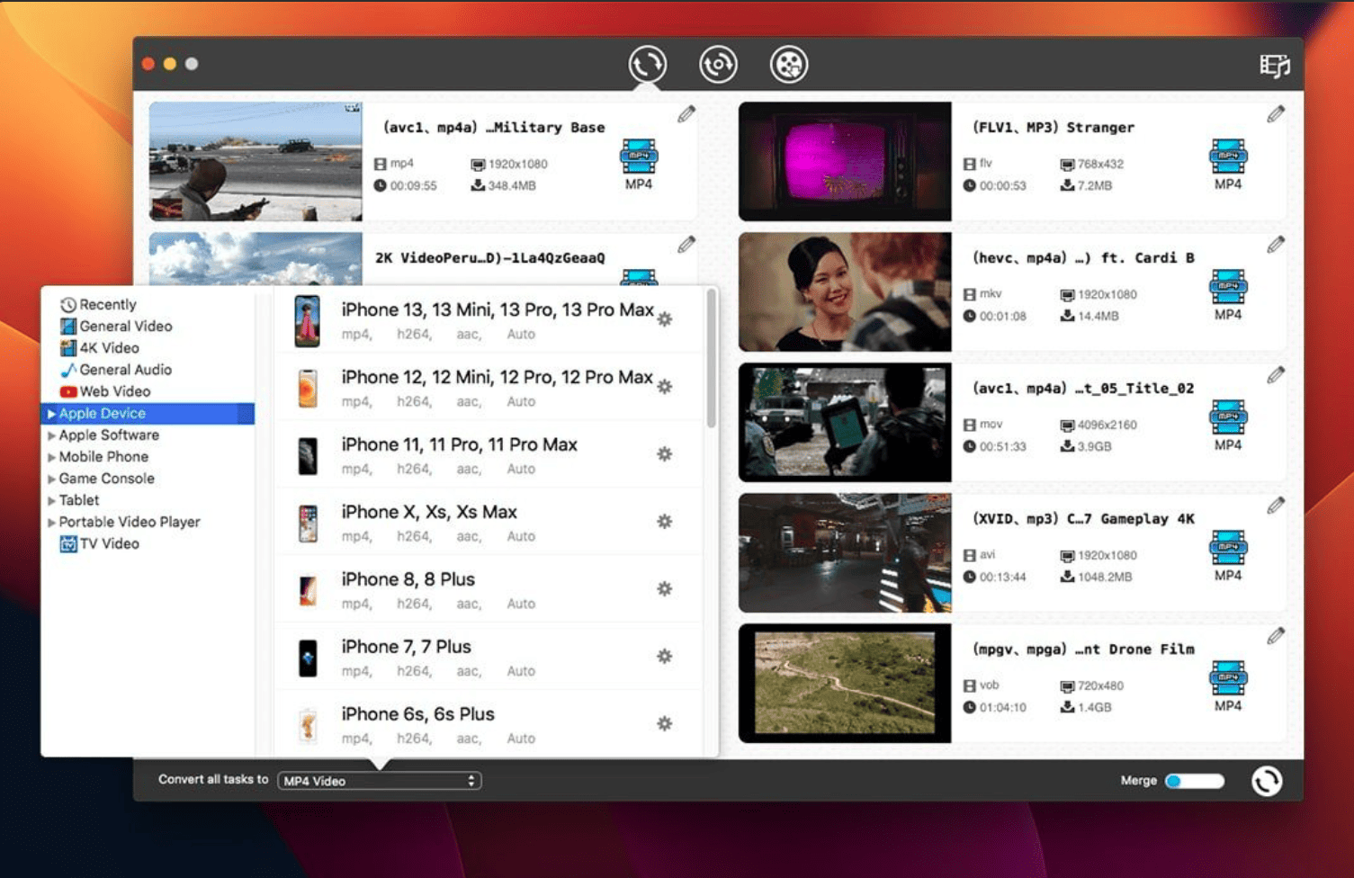Click pencil icon for Drone Film video
This screenshot has height=878, width=1354.
pyautogui.click(x=1276, y=636)
